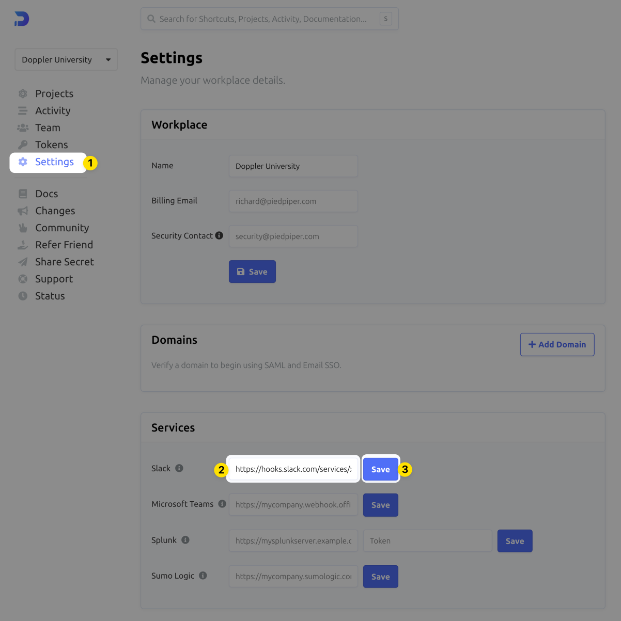Screen dimensions: 621x621
Task: Click the search magnifier icon
Action: tap(151, 19)
